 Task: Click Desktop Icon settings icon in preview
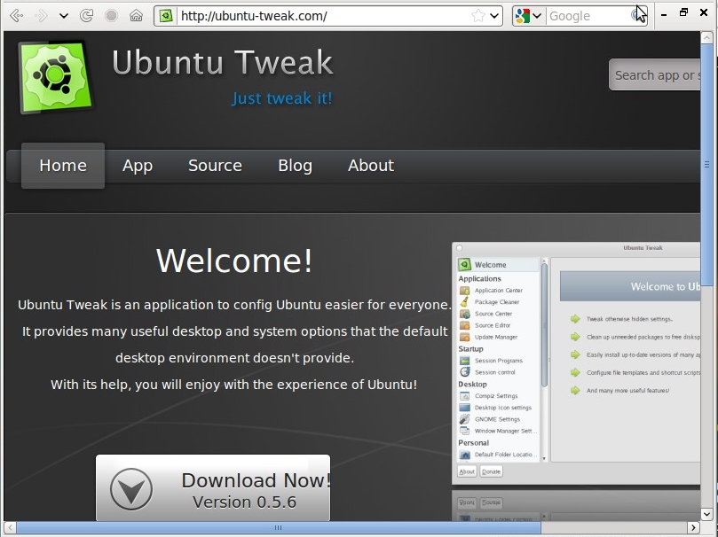464,408
